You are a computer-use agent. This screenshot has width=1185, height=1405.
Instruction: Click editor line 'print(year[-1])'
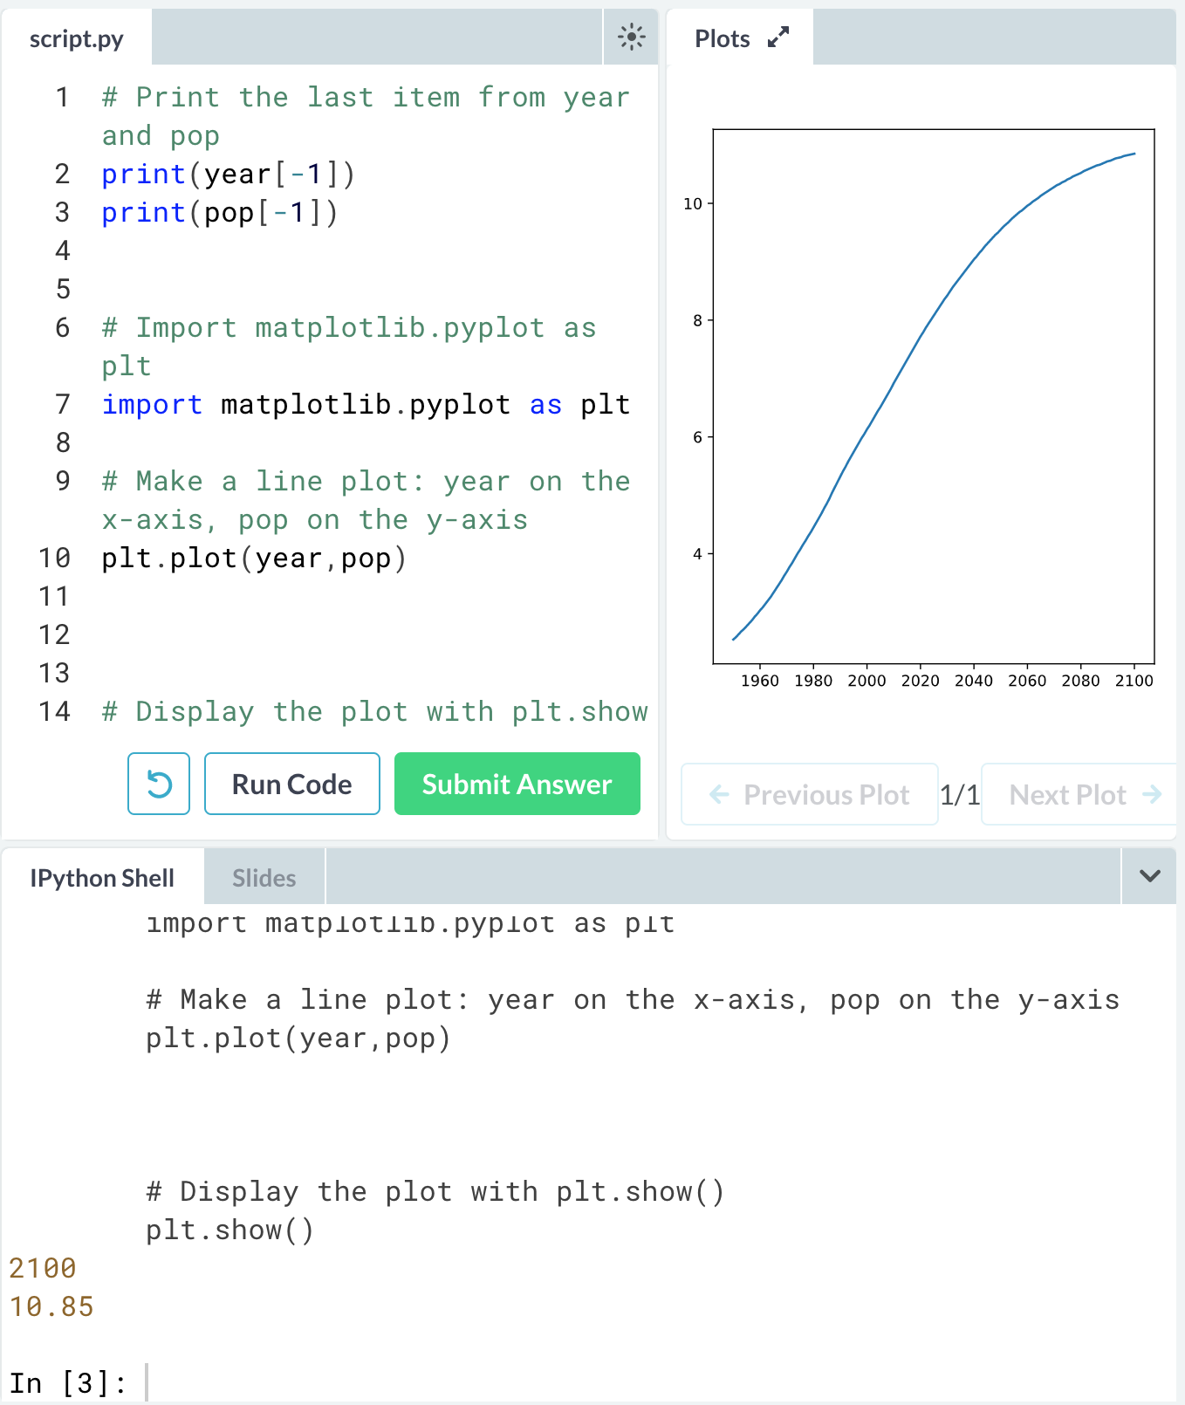click(229, 175)
